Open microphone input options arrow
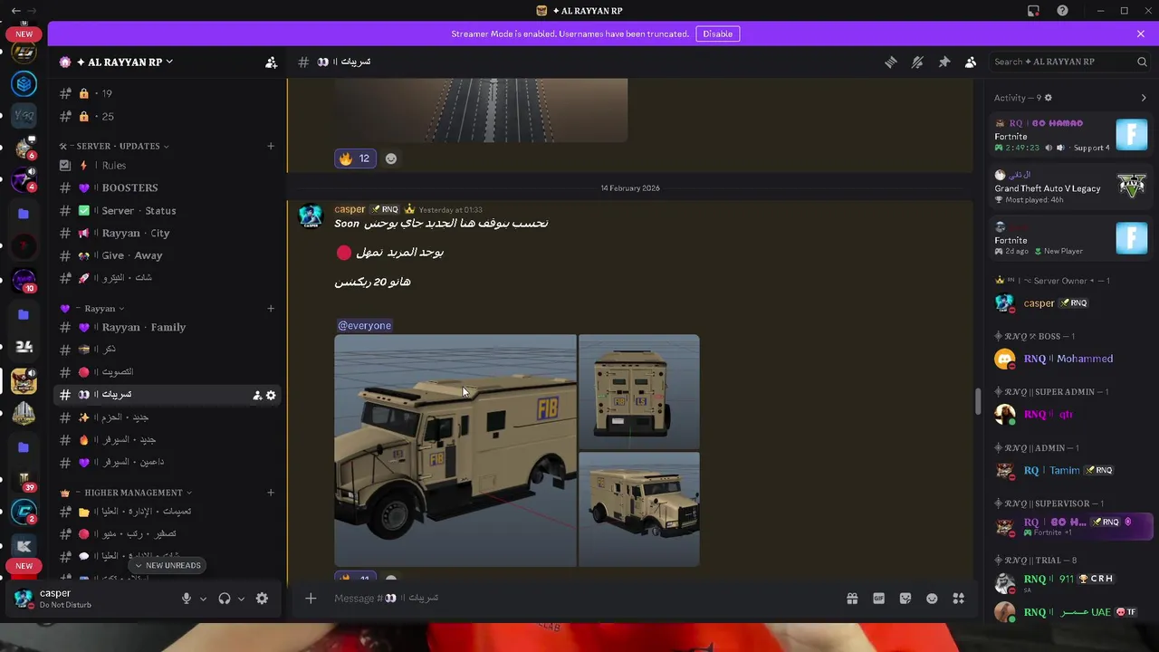The height and width of the screenshot is (652, 1159). (203, 599)
